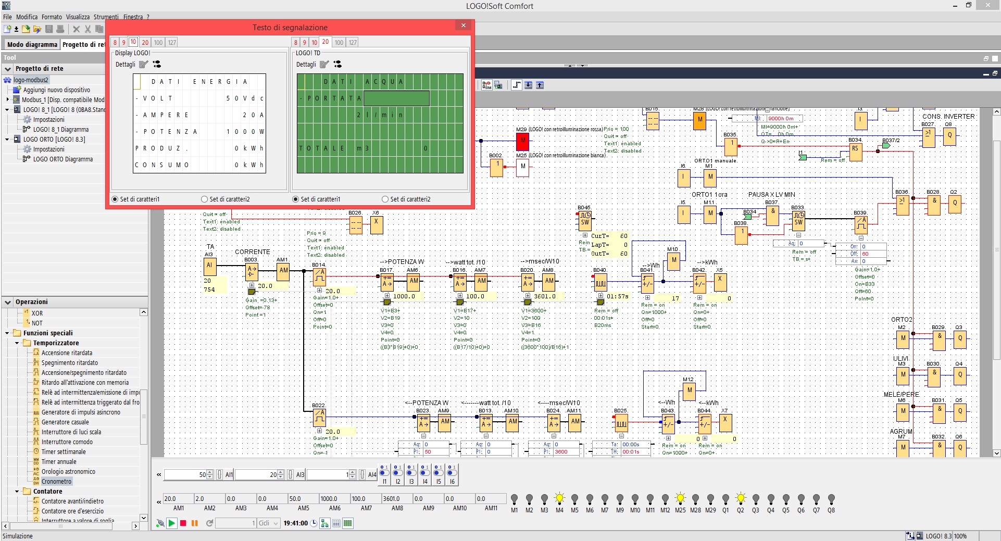Click the delete X toolbar icon
1001x541 pixels.
coord(76,29)
